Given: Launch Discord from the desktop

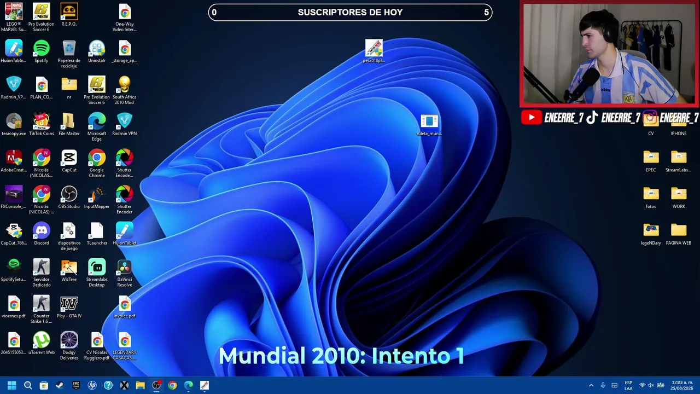Looking at the screenshot, I should (x=41, y=235).
